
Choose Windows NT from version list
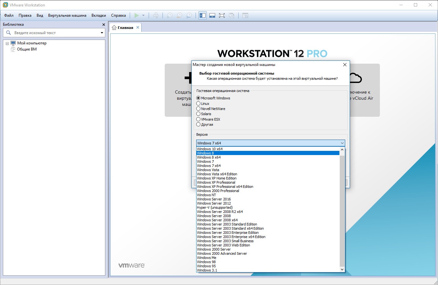(268, 195)
